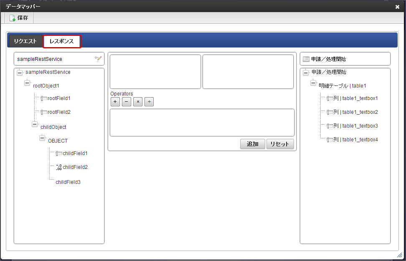Select the childObject label

coord(53,127)
